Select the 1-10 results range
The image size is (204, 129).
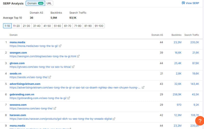pos(7,26)
